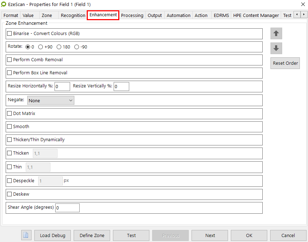The image size is (308, 242).
Task: Select the 180 rotate option
Action: 59,47
